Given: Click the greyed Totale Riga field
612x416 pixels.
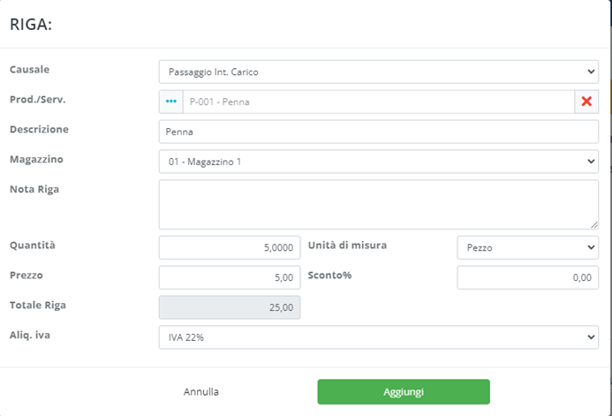Looking at the screenshot, I should click(x=230, y=307).
